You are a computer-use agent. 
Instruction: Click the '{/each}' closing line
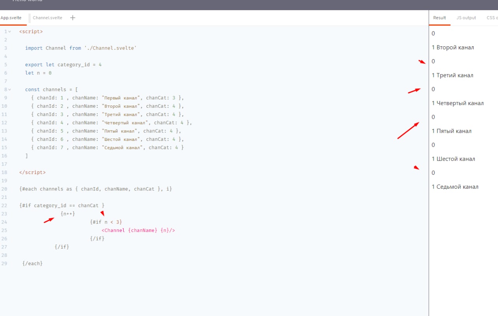pos(32,263)
